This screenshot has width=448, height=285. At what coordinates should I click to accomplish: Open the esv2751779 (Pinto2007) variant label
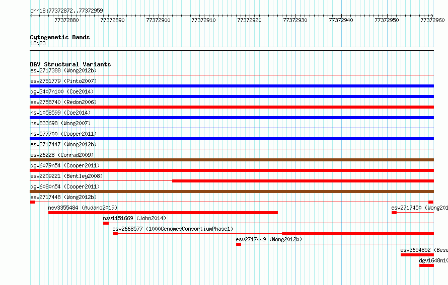click(x=63, y=81)
